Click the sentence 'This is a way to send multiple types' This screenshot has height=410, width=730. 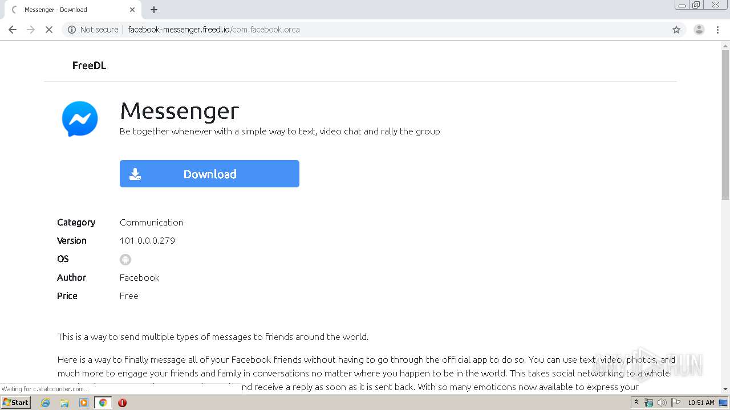[x=213, y=337]
